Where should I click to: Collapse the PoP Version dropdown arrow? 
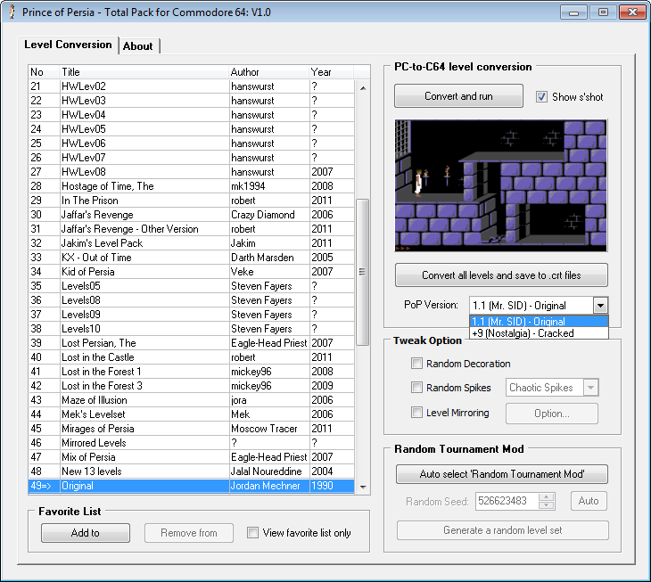click(x=600, y=305)
